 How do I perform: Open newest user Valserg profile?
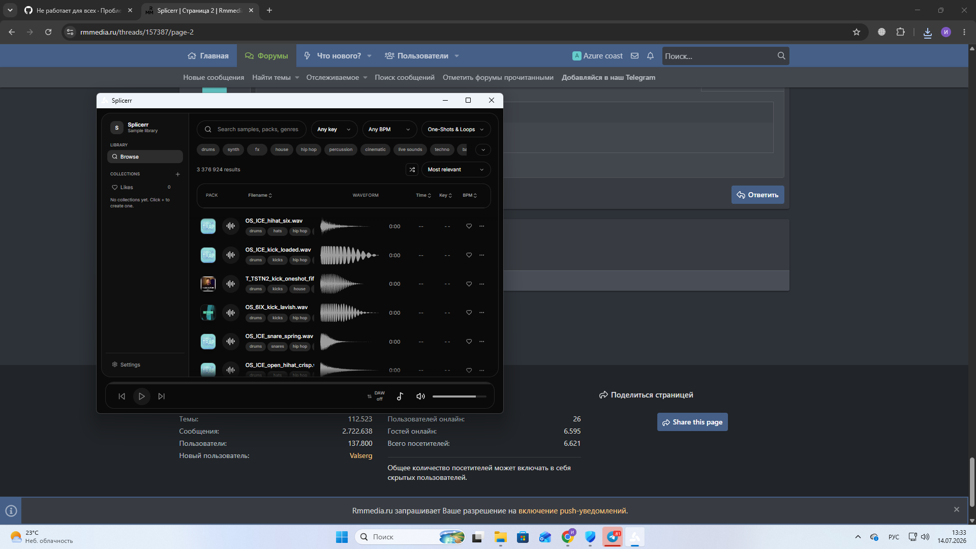click(x=361, y=455)
